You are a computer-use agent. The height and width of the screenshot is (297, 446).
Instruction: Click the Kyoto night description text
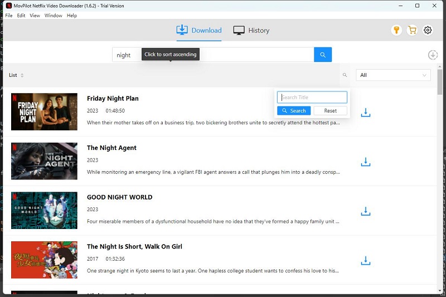pyautogui.click(x=213, y=271)
